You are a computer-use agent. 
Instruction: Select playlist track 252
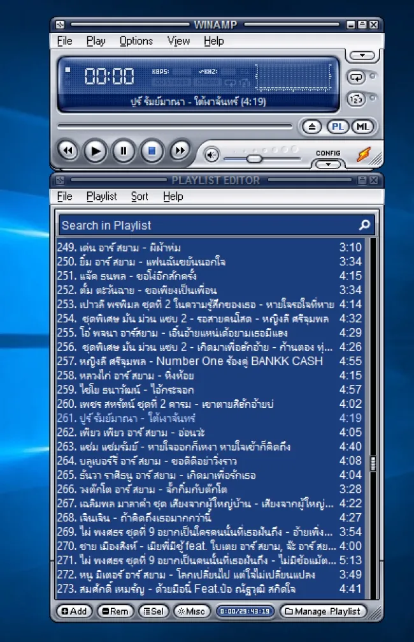point(210,290)
